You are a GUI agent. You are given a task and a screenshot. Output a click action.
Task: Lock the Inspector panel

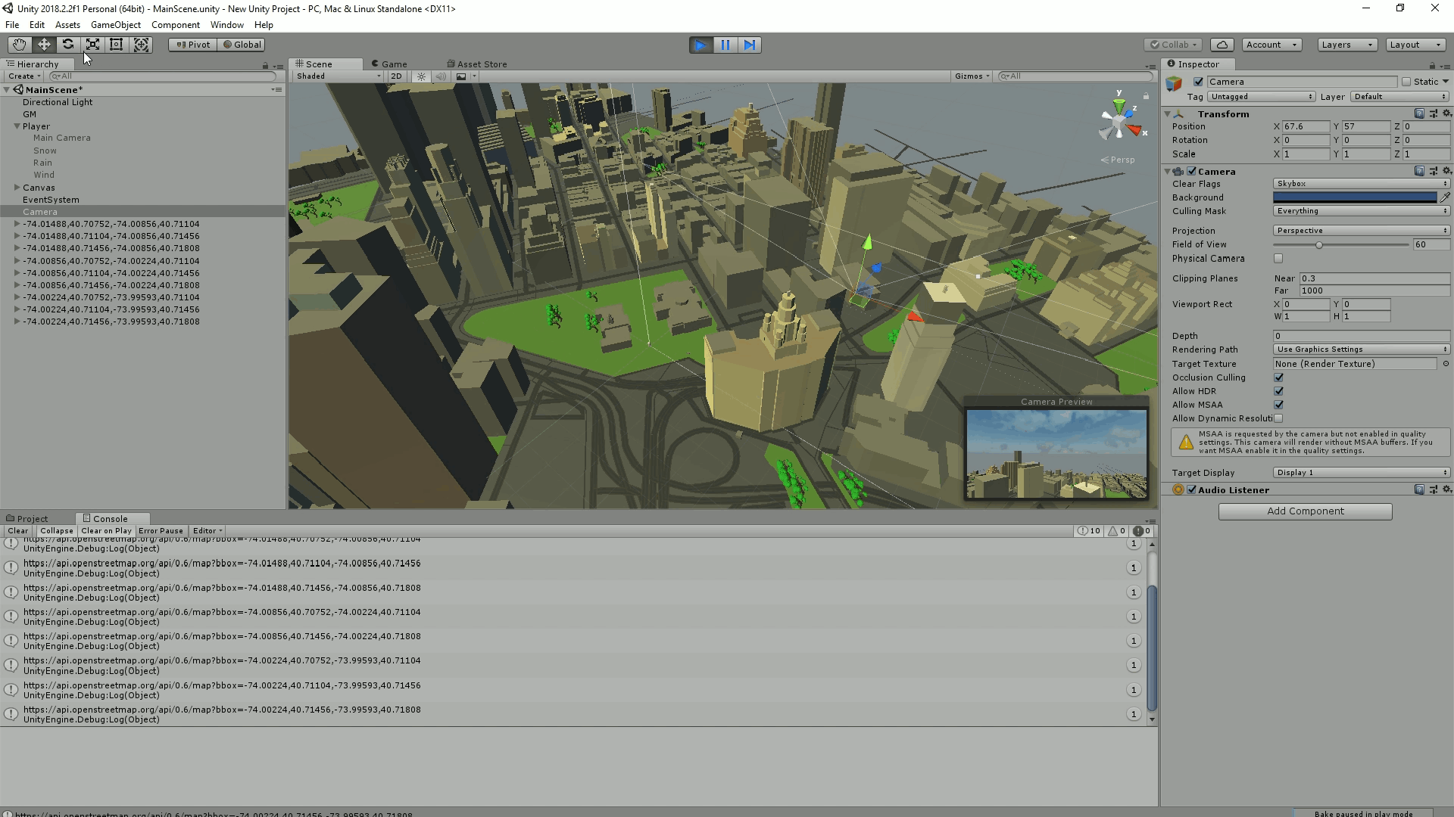point(1432,66)
